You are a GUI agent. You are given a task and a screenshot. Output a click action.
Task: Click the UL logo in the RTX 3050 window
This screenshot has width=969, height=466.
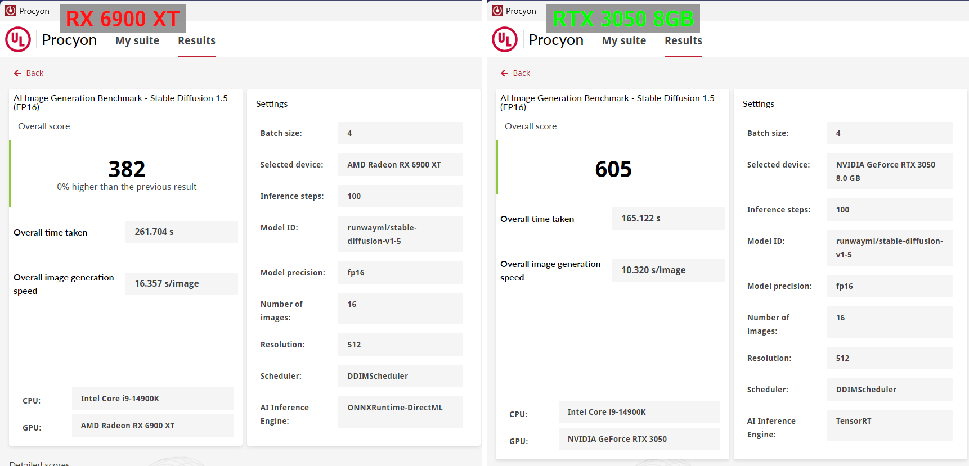click(x=505, y=40)
